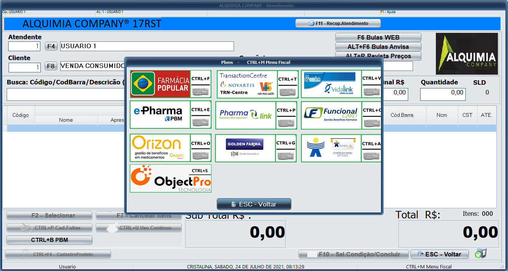Open the ObjectPro Tecnologia tile
508x271 pixels.
click(x=171, y=178)
